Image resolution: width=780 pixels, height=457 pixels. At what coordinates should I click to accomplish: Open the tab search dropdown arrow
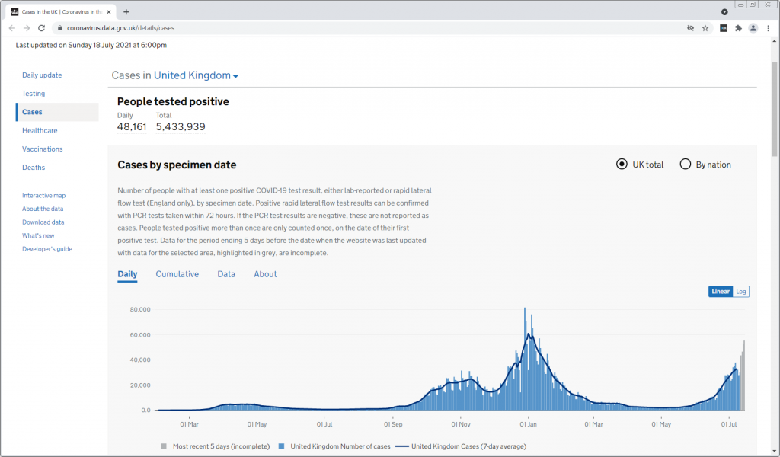(x=724, y=11)
